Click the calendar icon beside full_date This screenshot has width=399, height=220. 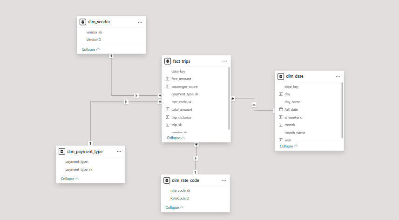(281, 110)
